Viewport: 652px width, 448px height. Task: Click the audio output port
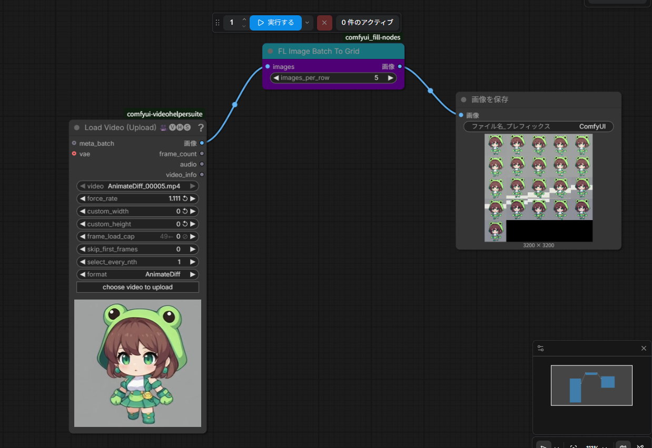click(202, 164)
